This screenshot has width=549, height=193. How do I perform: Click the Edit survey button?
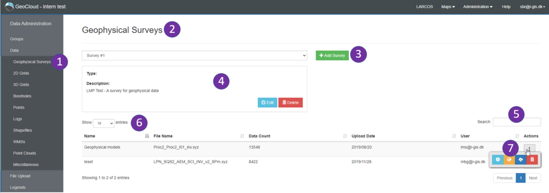pyautogui.click(x=267, y=102)
